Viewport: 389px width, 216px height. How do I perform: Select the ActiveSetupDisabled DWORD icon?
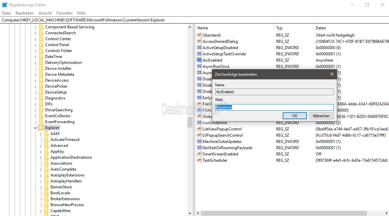click(x=199, y=47)
